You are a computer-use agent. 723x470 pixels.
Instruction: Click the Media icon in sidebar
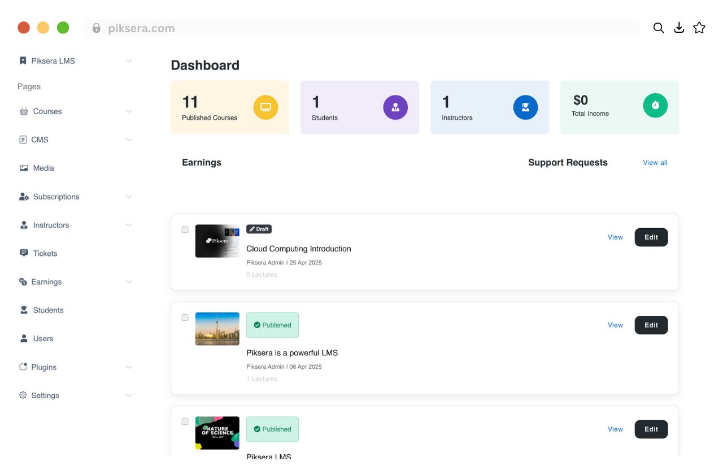coord(24,168)
